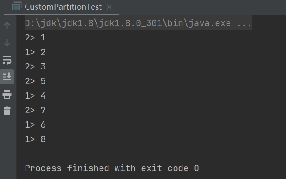Expand the folded java.exe command ellipsis
The height and width of the screenshot is (179, 286).
pos(244,23)
